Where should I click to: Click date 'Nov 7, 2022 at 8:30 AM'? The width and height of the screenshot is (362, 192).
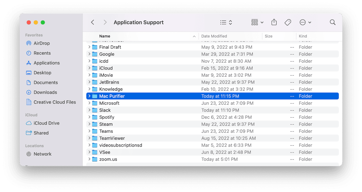226,61
